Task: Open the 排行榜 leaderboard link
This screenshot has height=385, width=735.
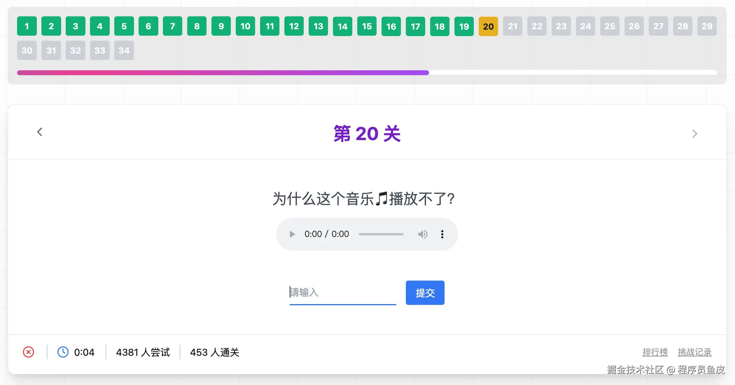Action: (x=655, y=352)
